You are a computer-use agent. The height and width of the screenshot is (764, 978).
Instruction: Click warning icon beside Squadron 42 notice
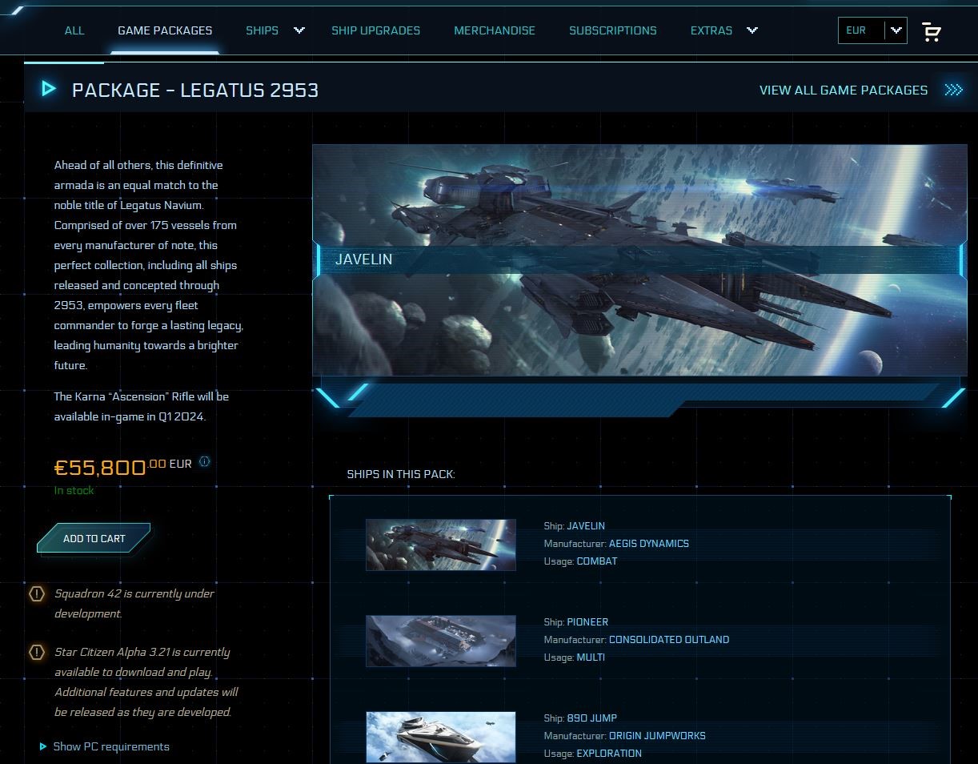pyautogui.click(x=37, y=593)
